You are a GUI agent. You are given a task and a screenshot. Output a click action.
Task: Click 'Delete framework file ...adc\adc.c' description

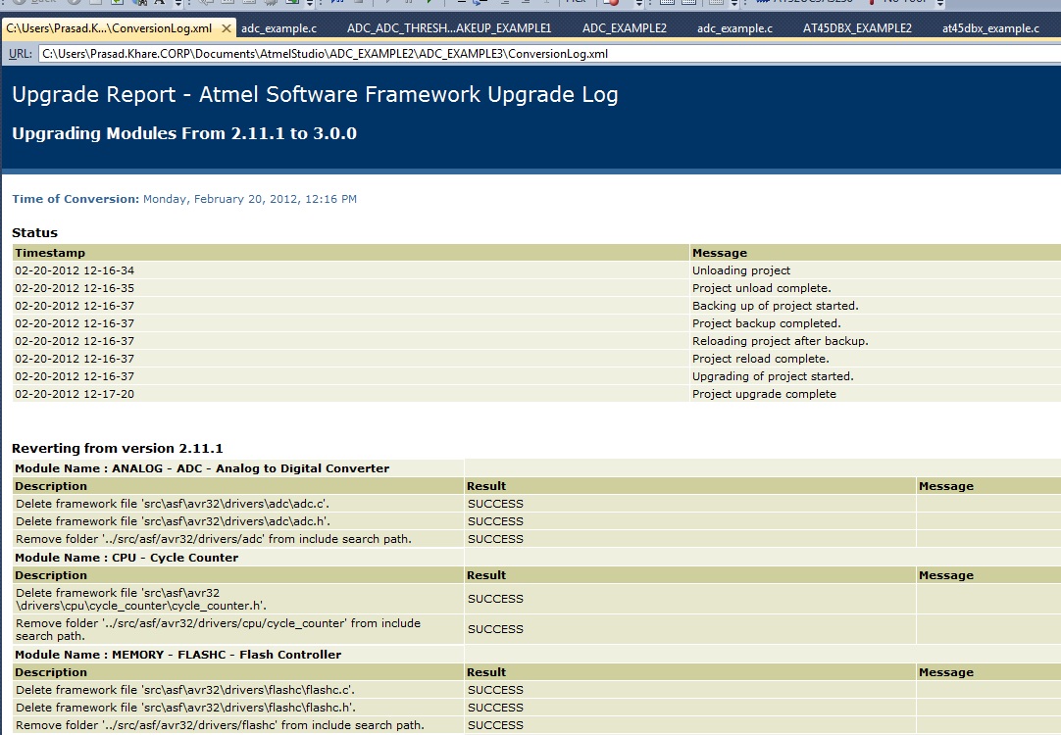pyautogui.click(x=173, y=504)
